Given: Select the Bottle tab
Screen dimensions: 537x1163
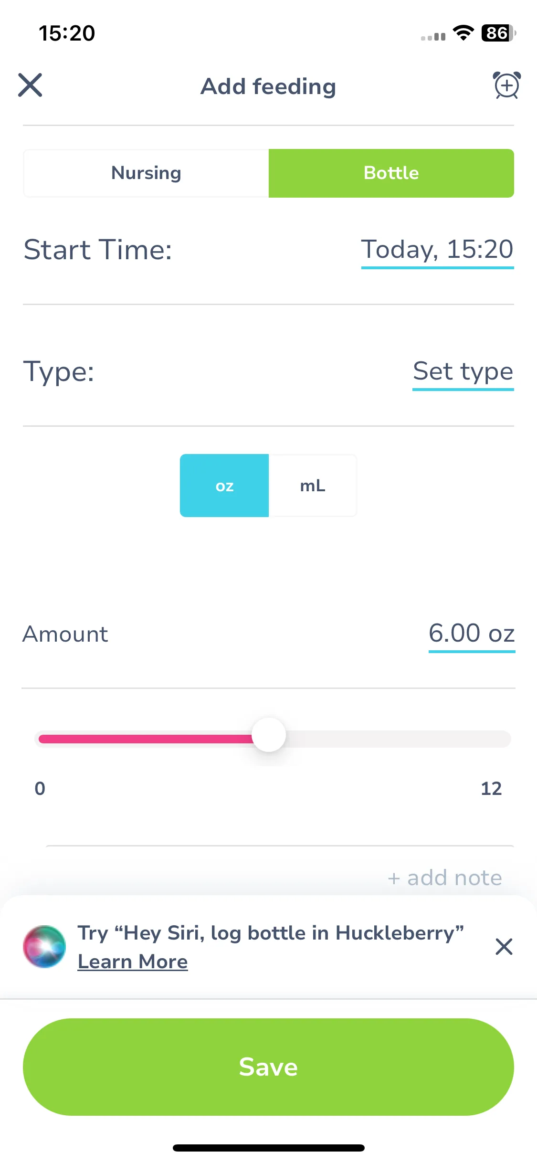Looking at the screenshot, I should (x=391, y=173).
